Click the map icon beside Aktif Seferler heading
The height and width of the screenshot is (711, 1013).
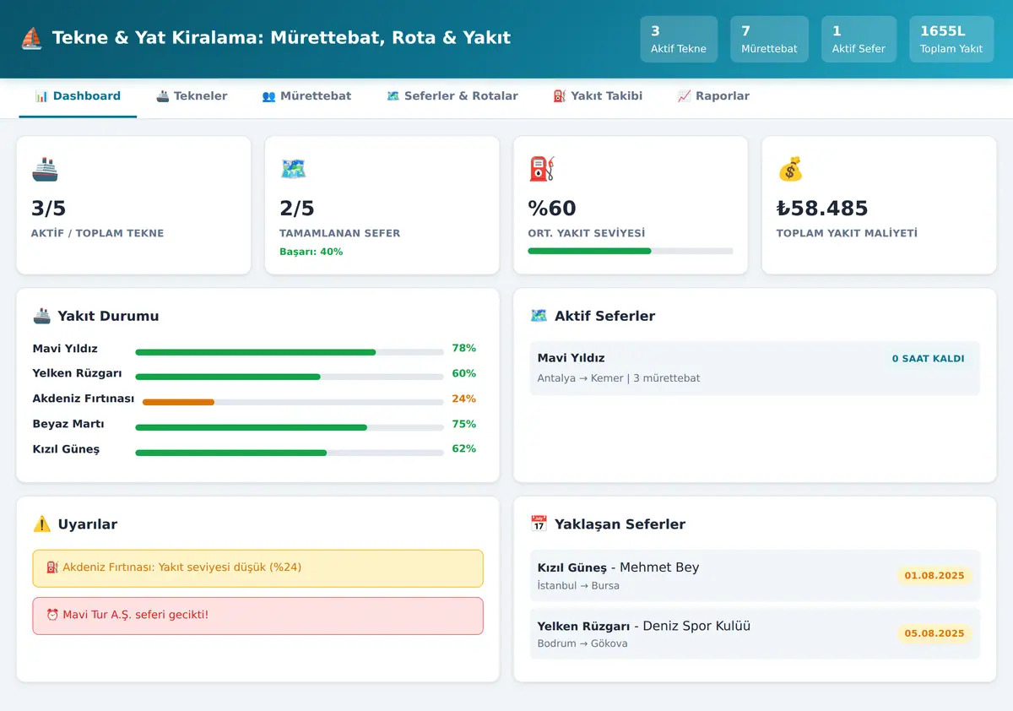(539, 316)
